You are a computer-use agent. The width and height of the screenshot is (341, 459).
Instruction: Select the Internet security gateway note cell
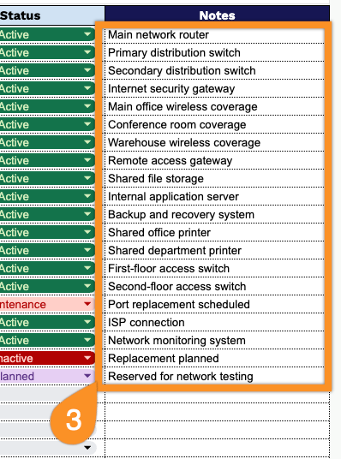click(214, 89)
